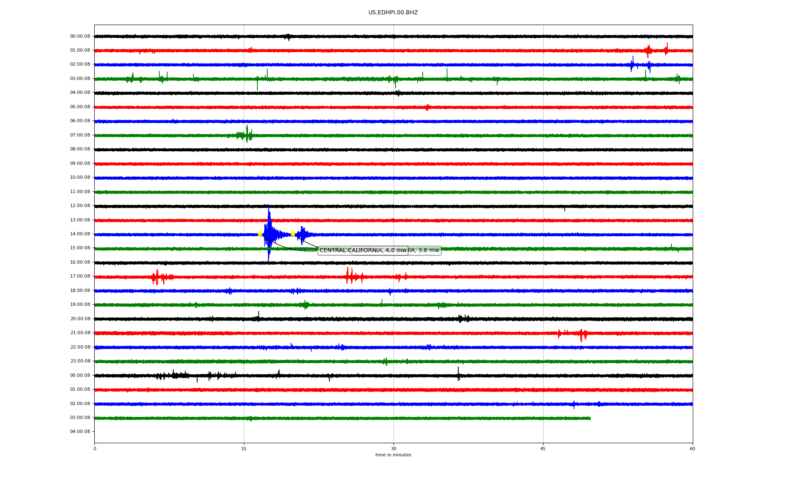The height and width of the screenshot is (492, 787).
Task: Click the 14:00:08 time label
Action: [x=80, y=234]
